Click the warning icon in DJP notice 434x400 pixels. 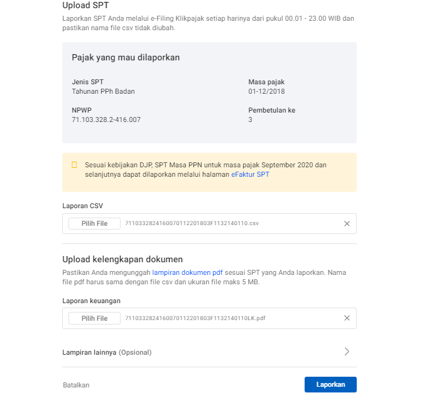[74, 165]
